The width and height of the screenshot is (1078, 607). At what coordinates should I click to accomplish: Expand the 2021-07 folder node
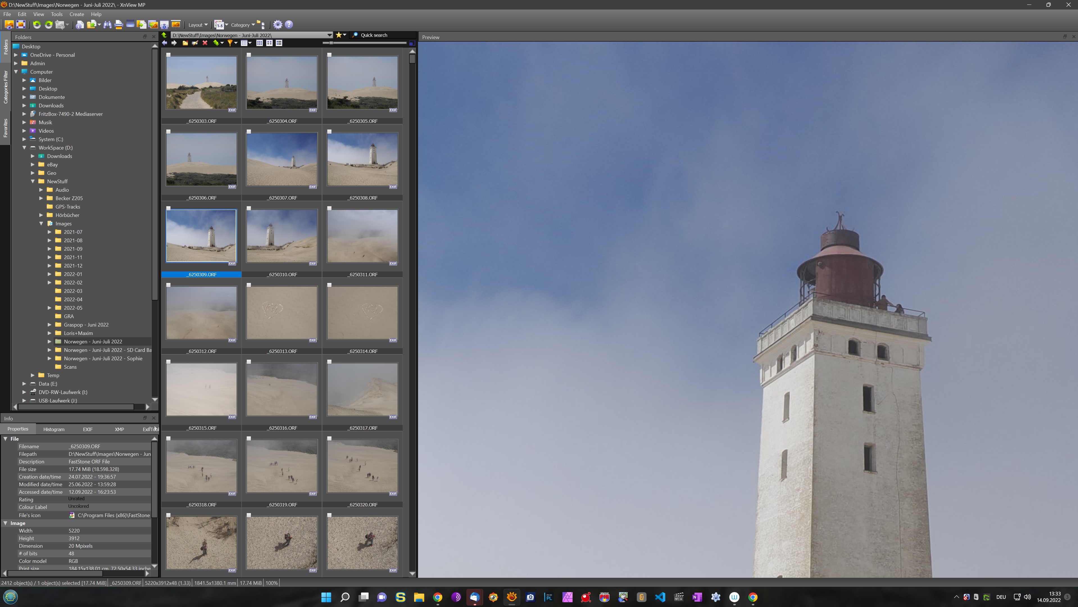coord(49,232)
